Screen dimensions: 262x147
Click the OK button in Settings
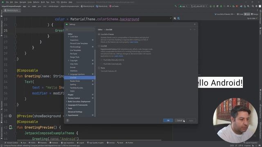tap(168, 120)
